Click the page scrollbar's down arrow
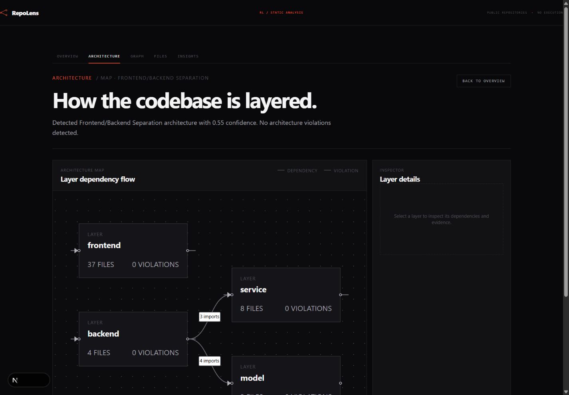Image resolution: width=569 pixels, height=395 pixels. pyautogui.click(x=566, y=392)
